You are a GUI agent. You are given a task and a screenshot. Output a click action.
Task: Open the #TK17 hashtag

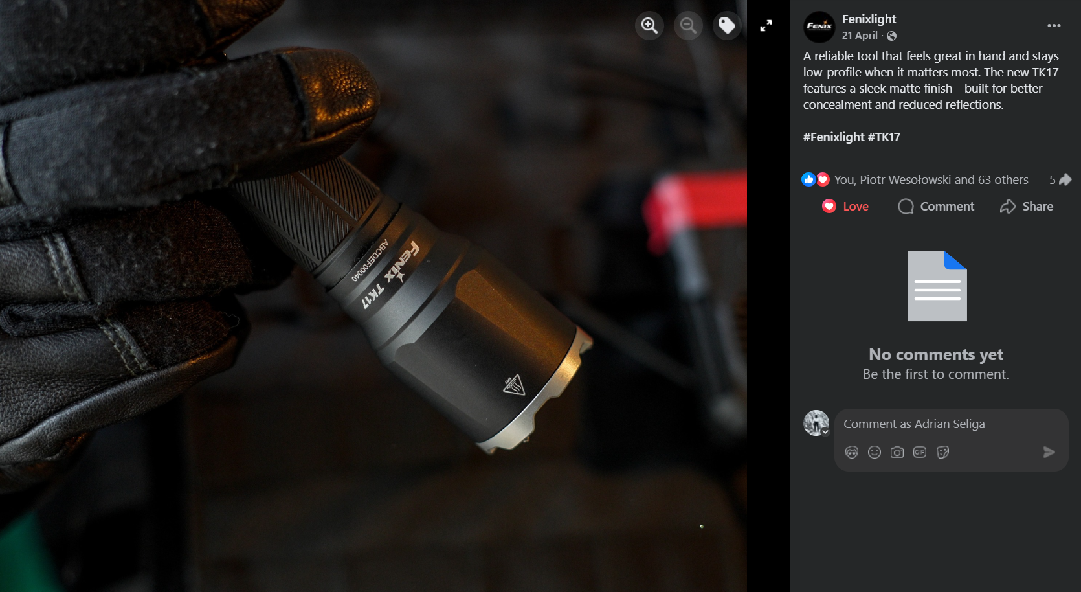click(x=884, y=137)
